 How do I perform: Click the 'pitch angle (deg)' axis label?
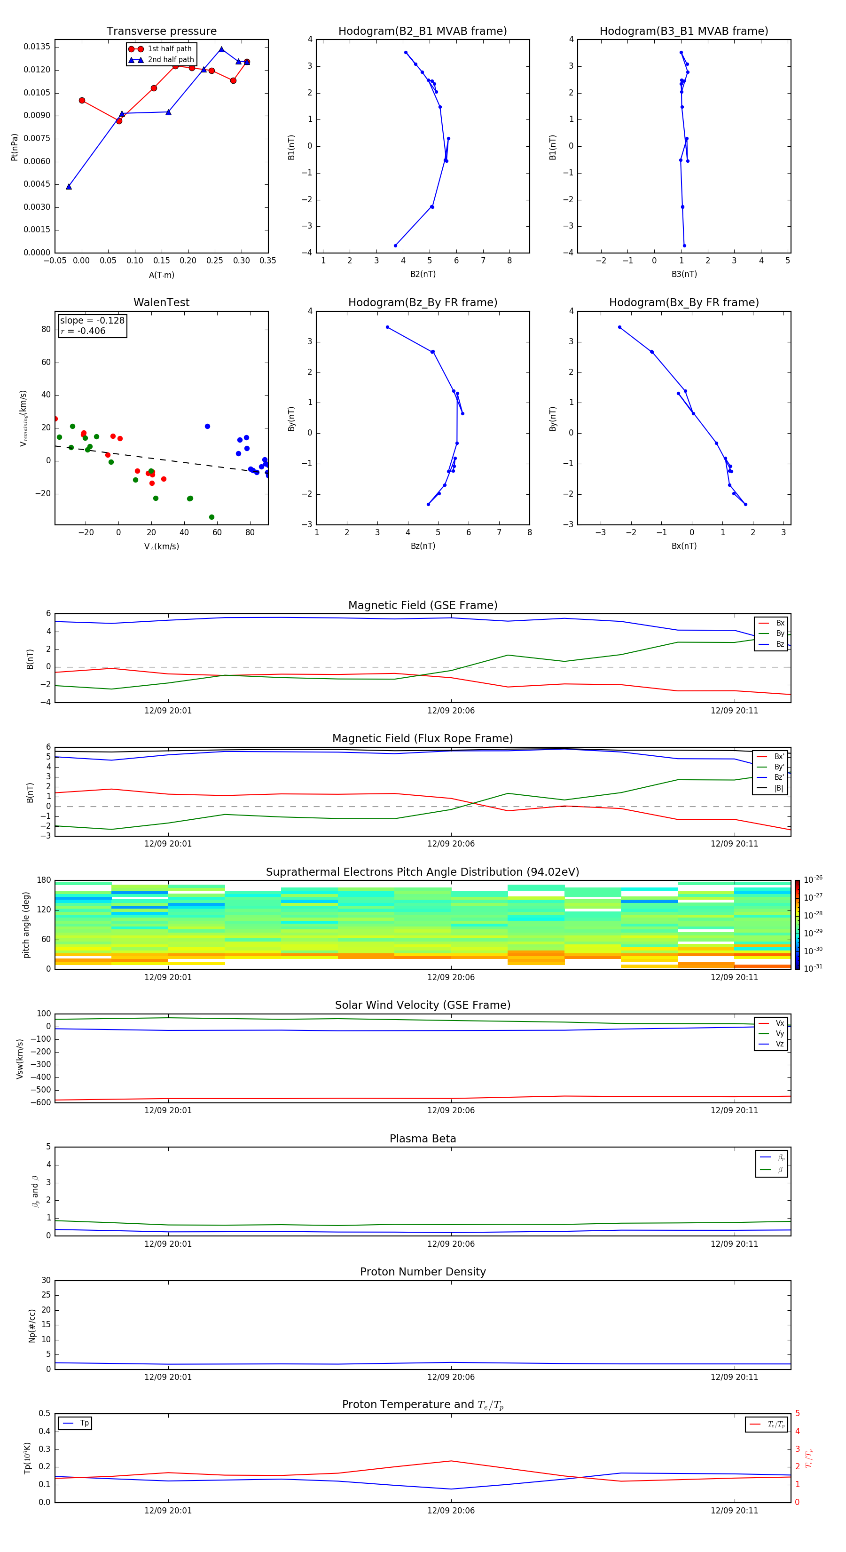coord(26,925)
